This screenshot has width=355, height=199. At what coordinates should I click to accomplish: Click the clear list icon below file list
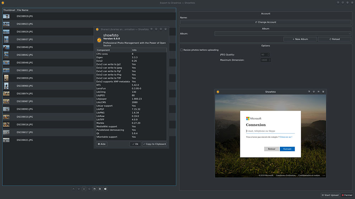pyautogui.click(x=105, y=189)
